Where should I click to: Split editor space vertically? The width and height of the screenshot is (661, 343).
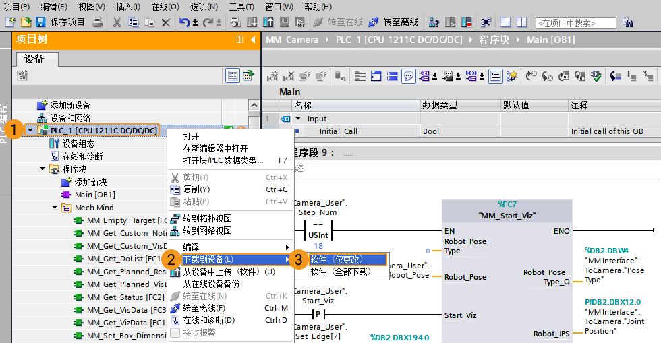(x=522, y=22)
